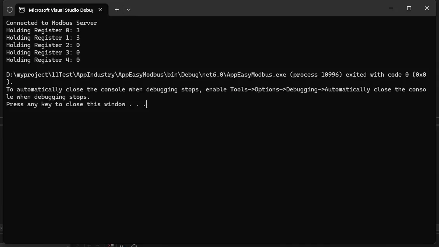439x247 pixels.
Task: Select the Microsoft Visual Studio Debug tab
Action: [x=60, y=10]
